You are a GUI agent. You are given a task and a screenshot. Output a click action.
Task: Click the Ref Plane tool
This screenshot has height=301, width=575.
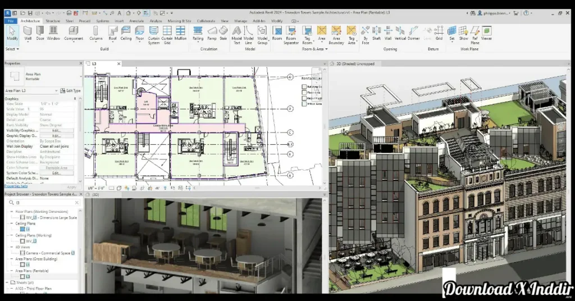point(475,35)
